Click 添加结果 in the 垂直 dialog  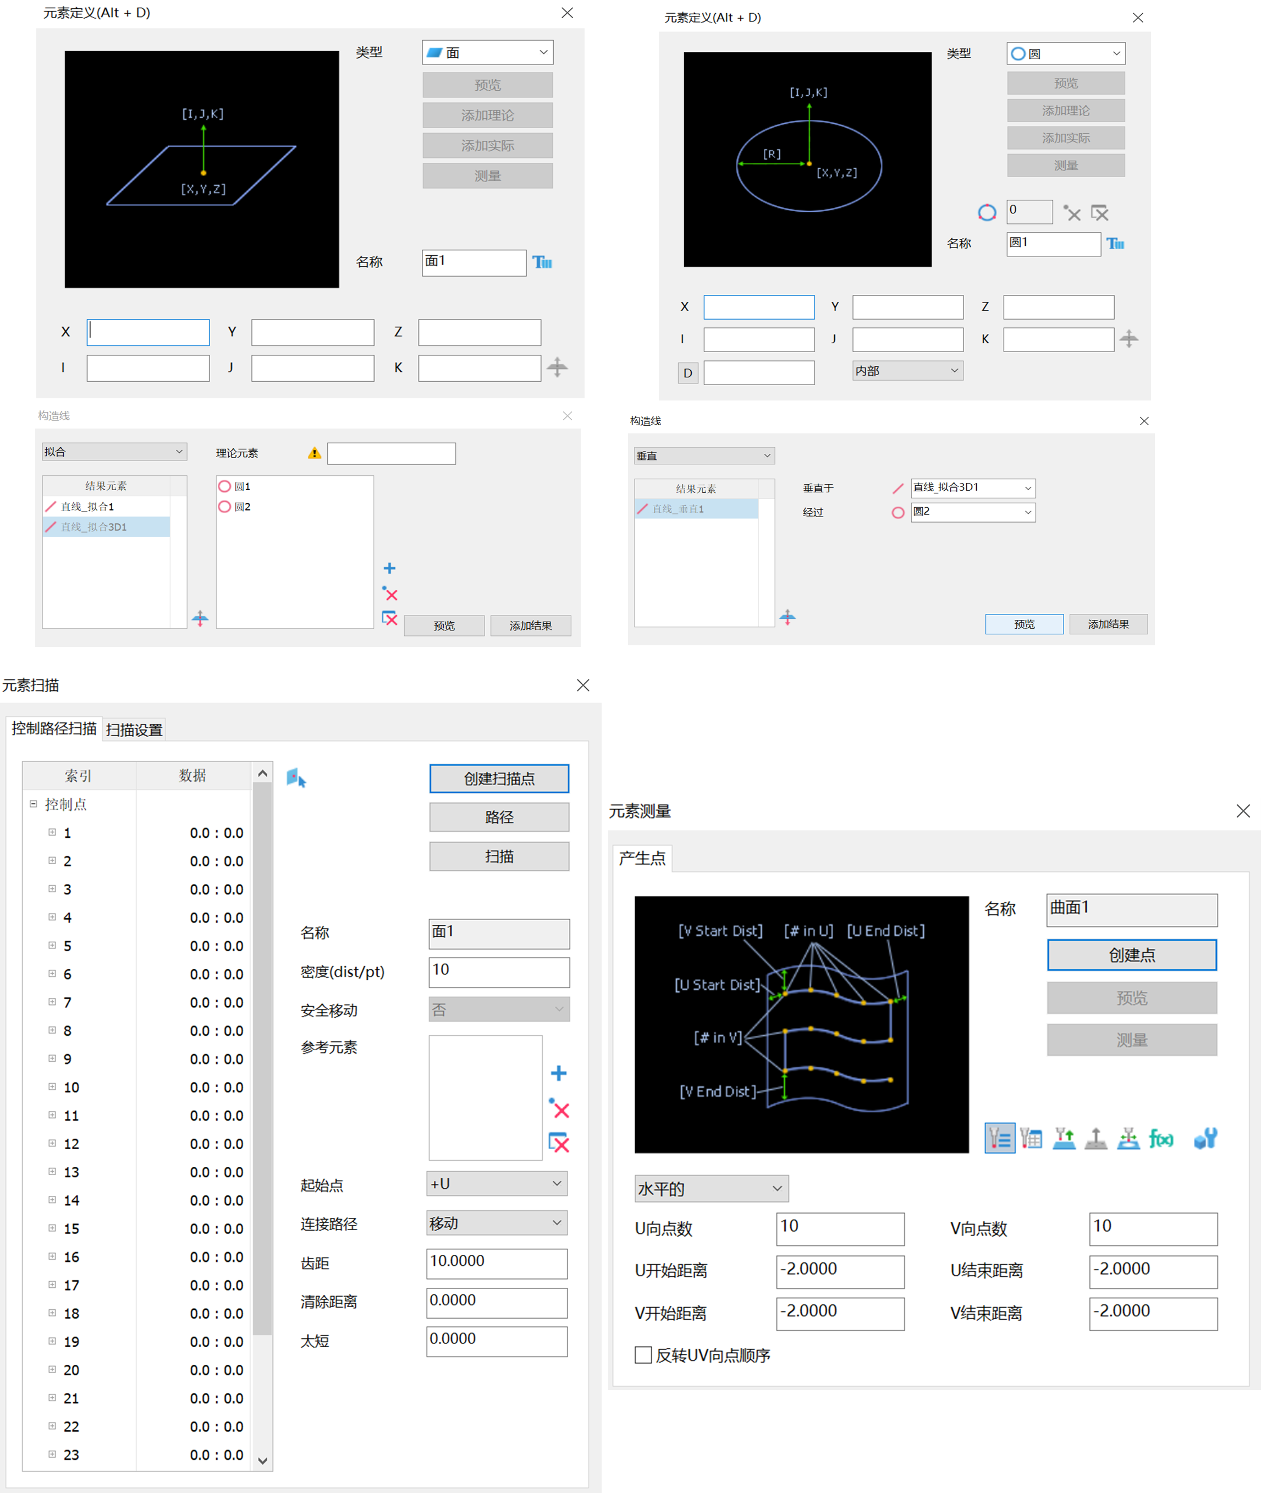[x=1109, y=624]
